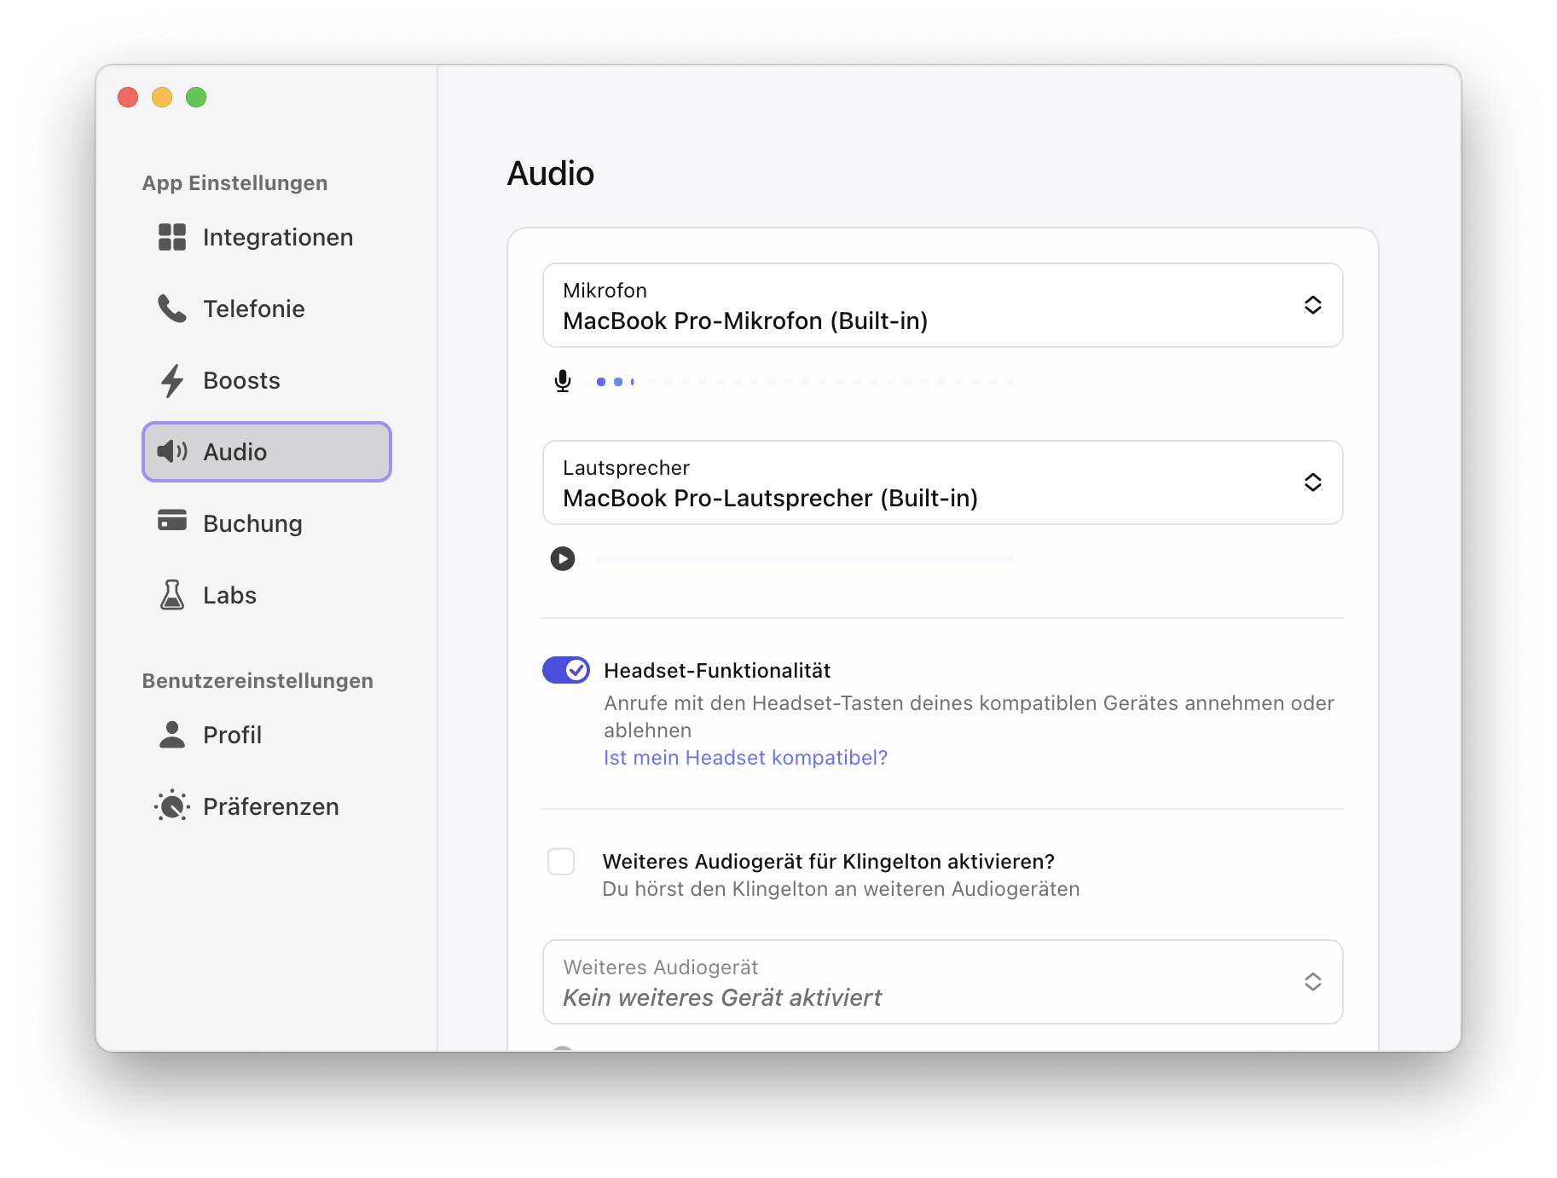
Task: Minimize the window with yellow button
Action: (x=162, y=97)
